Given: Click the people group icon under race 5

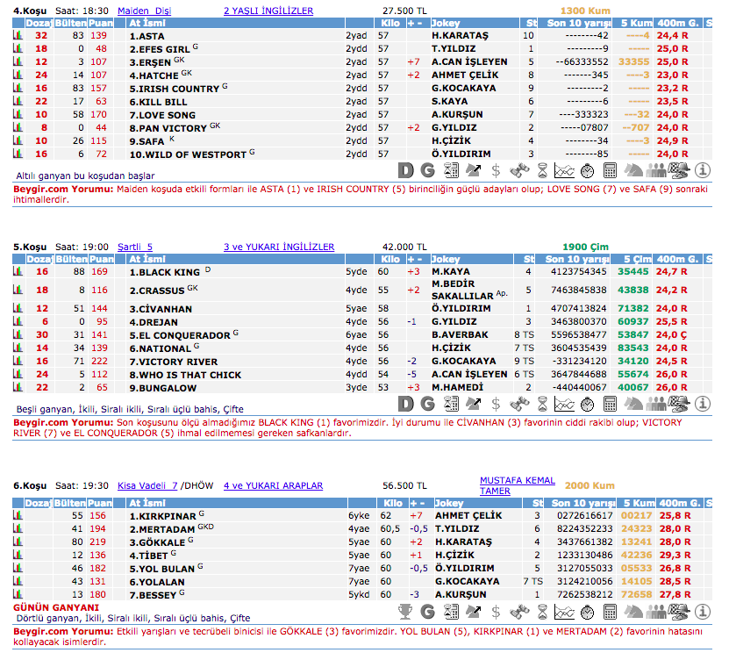Looking at the screenshot, I should pos(656,404).
